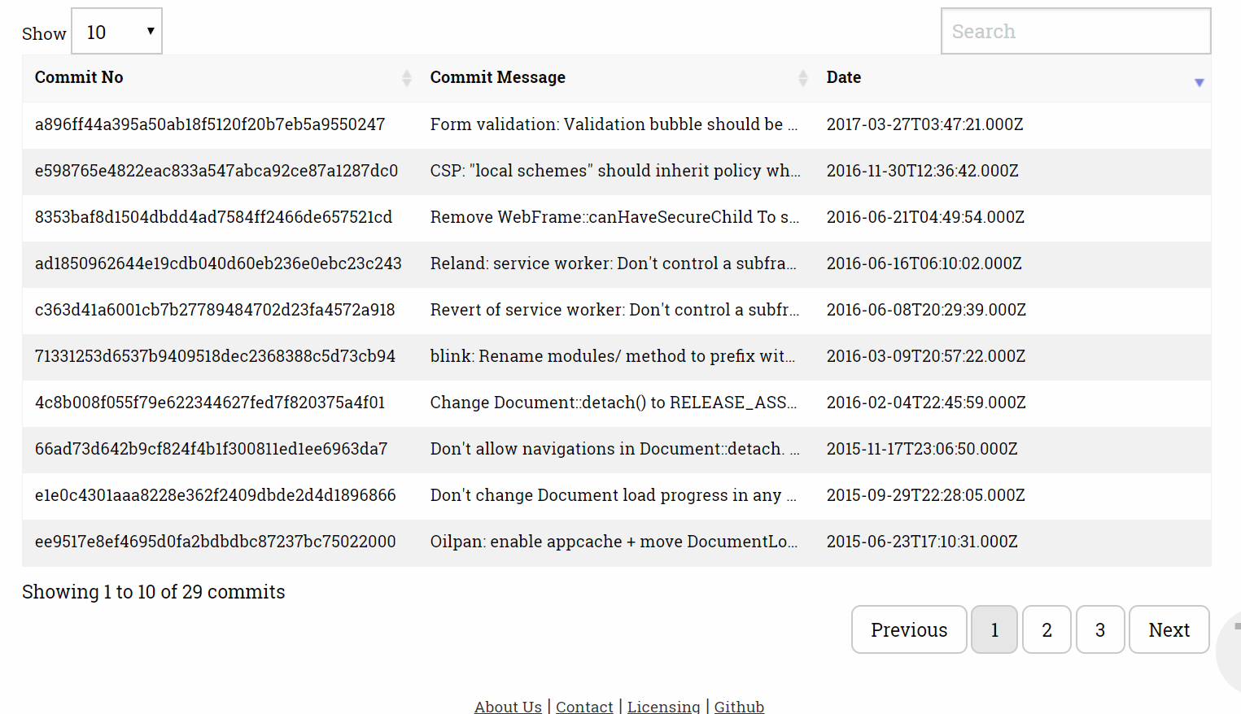
Task: Click the Next pagination button
Action: tap(1169, 629)
